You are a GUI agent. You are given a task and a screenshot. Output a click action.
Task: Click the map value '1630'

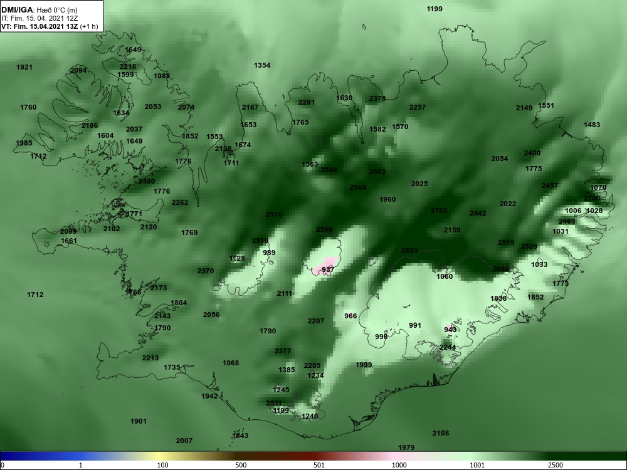344,98
